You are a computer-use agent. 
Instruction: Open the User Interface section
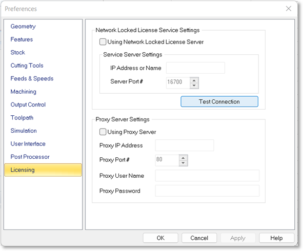[x=28, y=144]
